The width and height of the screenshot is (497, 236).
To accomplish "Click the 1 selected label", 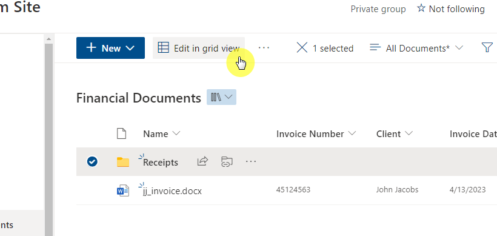I will pyautogui.click(x=333, y=48).
